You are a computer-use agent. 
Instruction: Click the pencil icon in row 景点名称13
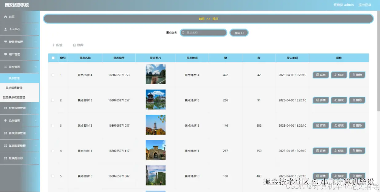click(x=336, y=100)
